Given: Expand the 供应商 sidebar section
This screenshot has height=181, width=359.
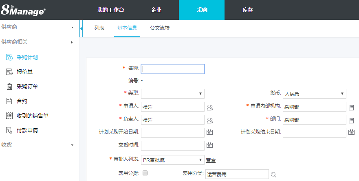Looking at the screenshot, I should 37,27.
